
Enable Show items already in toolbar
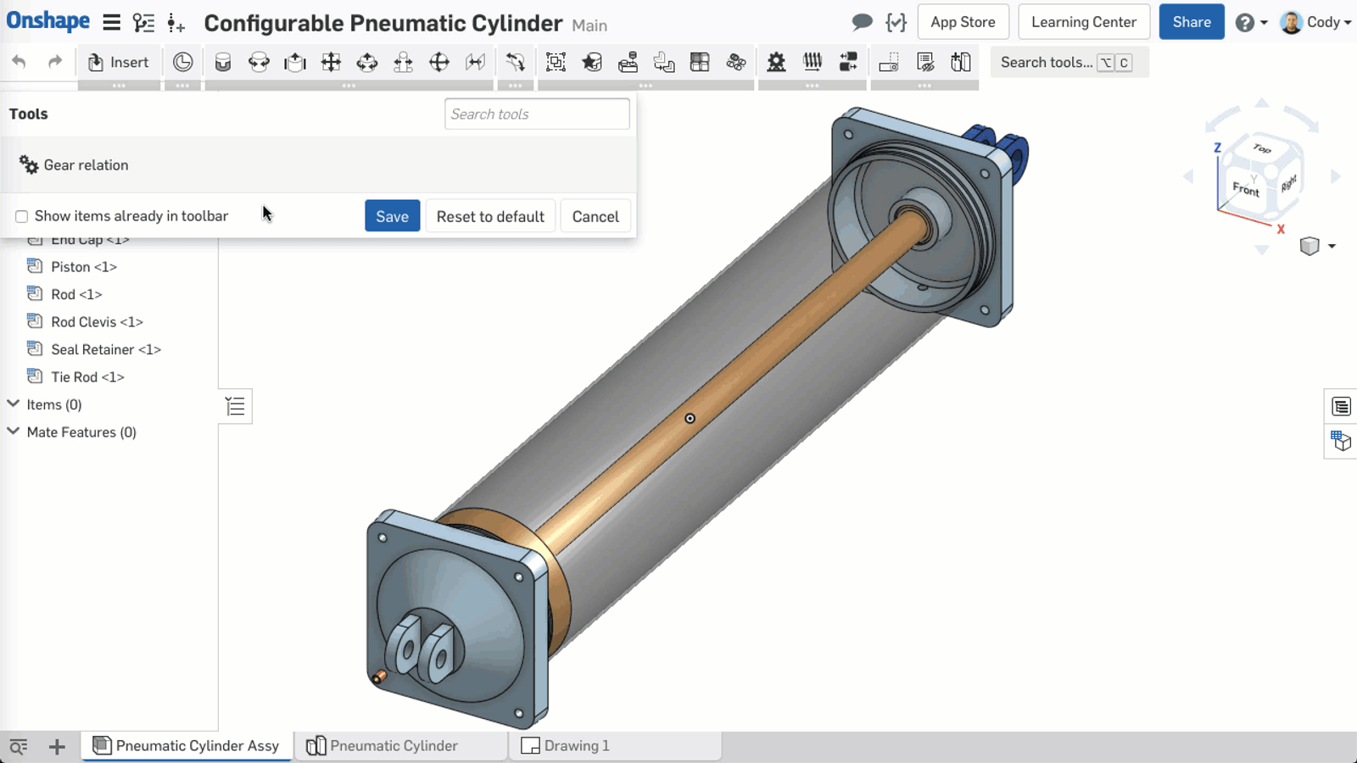[x=22, y=217]
